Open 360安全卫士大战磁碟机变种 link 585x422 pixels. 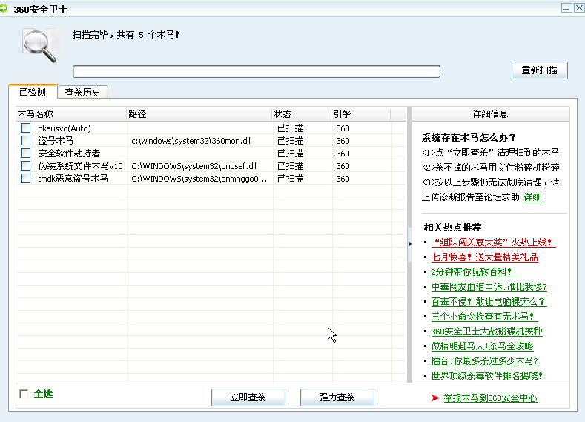pyautogui.click(x=487, y=332)
